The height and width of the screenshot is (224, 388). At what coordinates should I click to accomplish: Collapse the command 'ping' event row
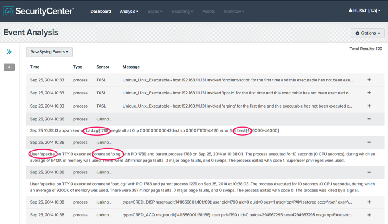tap(369, 142)
